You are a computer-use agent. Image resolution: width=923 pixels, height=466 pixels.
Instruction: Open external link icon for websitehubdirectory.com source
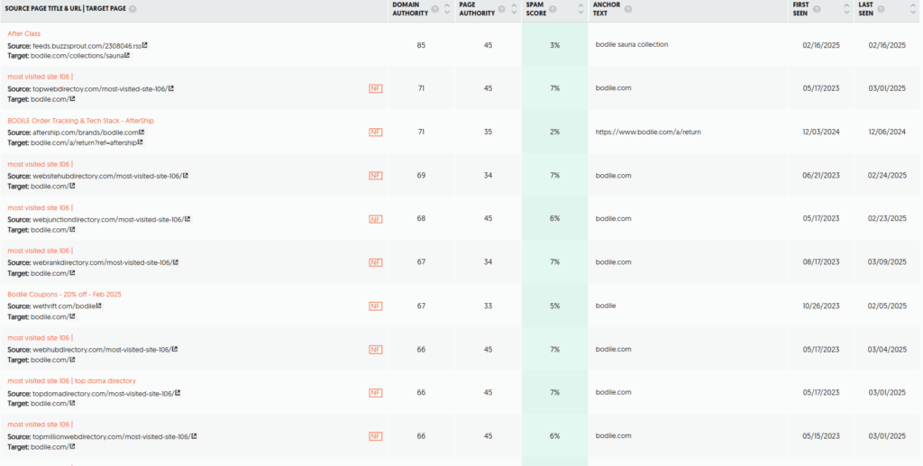(186, 176)
